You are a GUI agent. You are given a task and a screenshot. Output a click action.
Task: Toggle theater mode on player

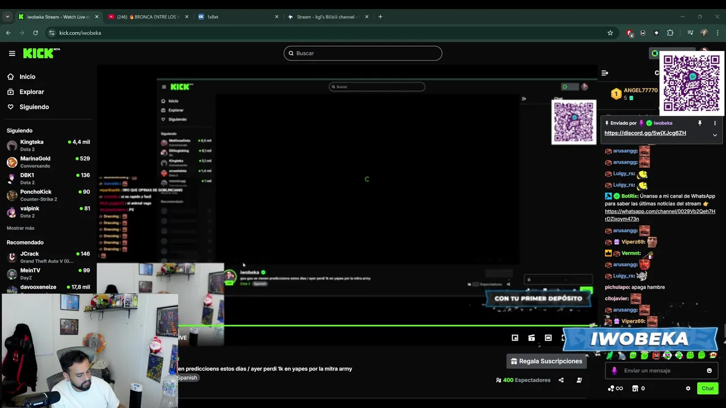(548, 338)
